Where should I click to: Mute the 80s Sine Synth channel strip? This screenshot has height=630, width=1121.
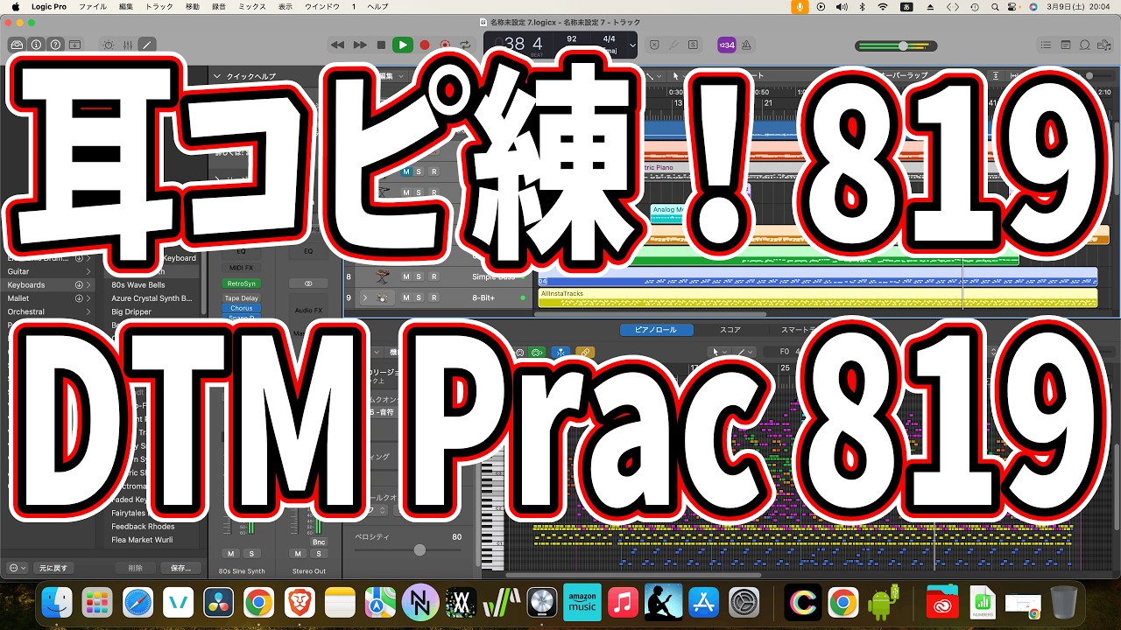(x=230, y=554)
